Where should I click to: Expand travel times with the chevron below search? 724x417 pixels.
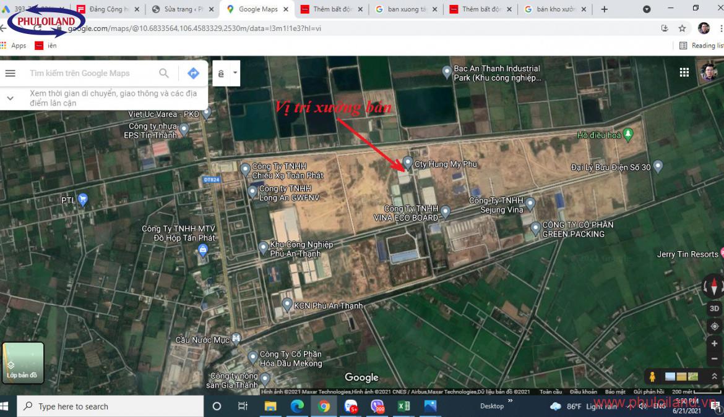(10, 97)
